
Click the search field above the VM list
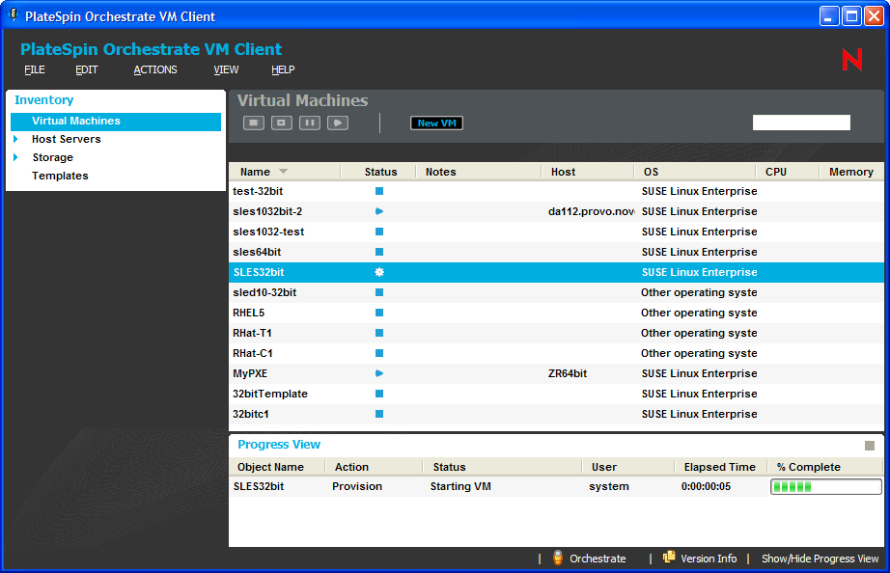(x=801, y=123)
